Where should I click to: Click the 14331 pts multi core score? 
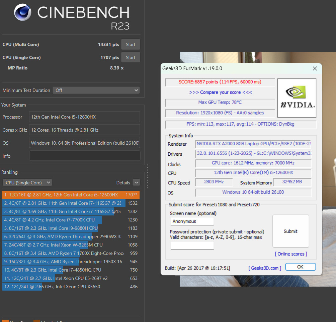point(108,44)
